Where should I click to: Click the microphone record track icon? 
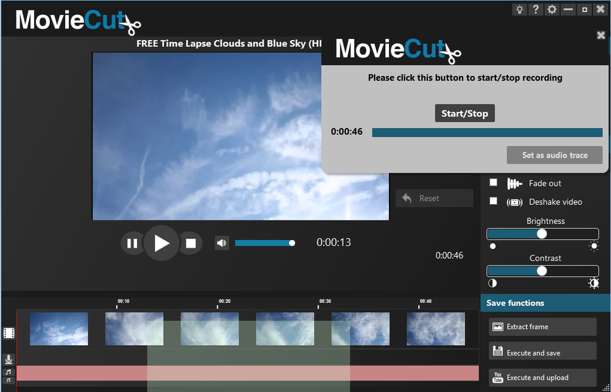point(8,360)
